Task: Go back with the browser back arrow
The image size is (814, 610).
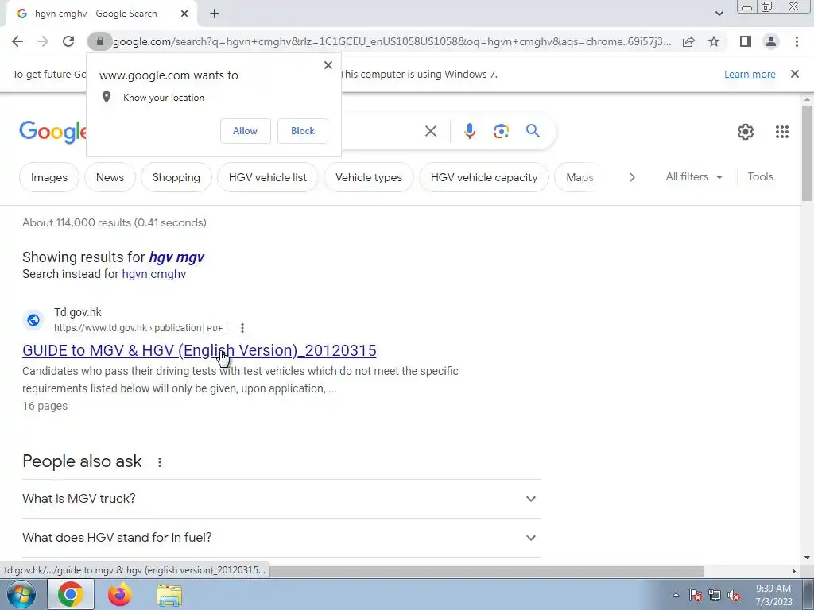Action: [x=17, y=41]
